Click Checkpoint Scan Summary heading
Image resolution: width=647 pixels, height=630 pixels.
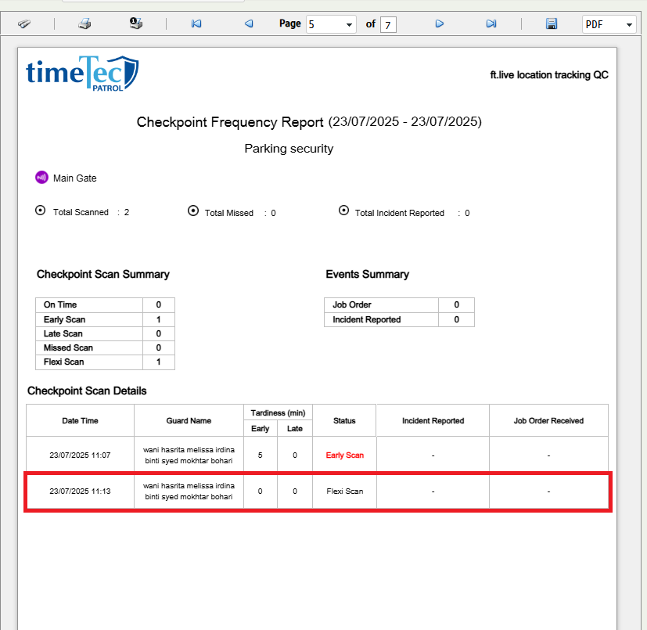(103, 274)
